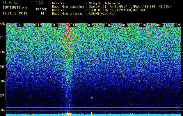This screenshot has width=183, height=116.
Task: Click the 0920 time marker
Action: [177, 25]
